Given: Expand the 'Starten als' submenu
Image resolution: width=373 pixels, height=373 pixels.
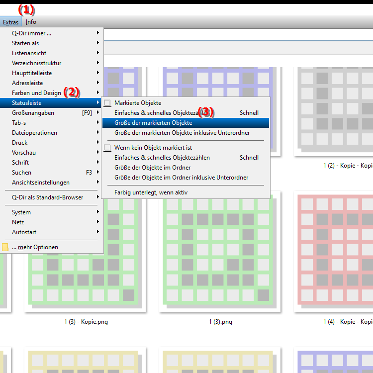Looking at the screenshot, I should 52,43.
